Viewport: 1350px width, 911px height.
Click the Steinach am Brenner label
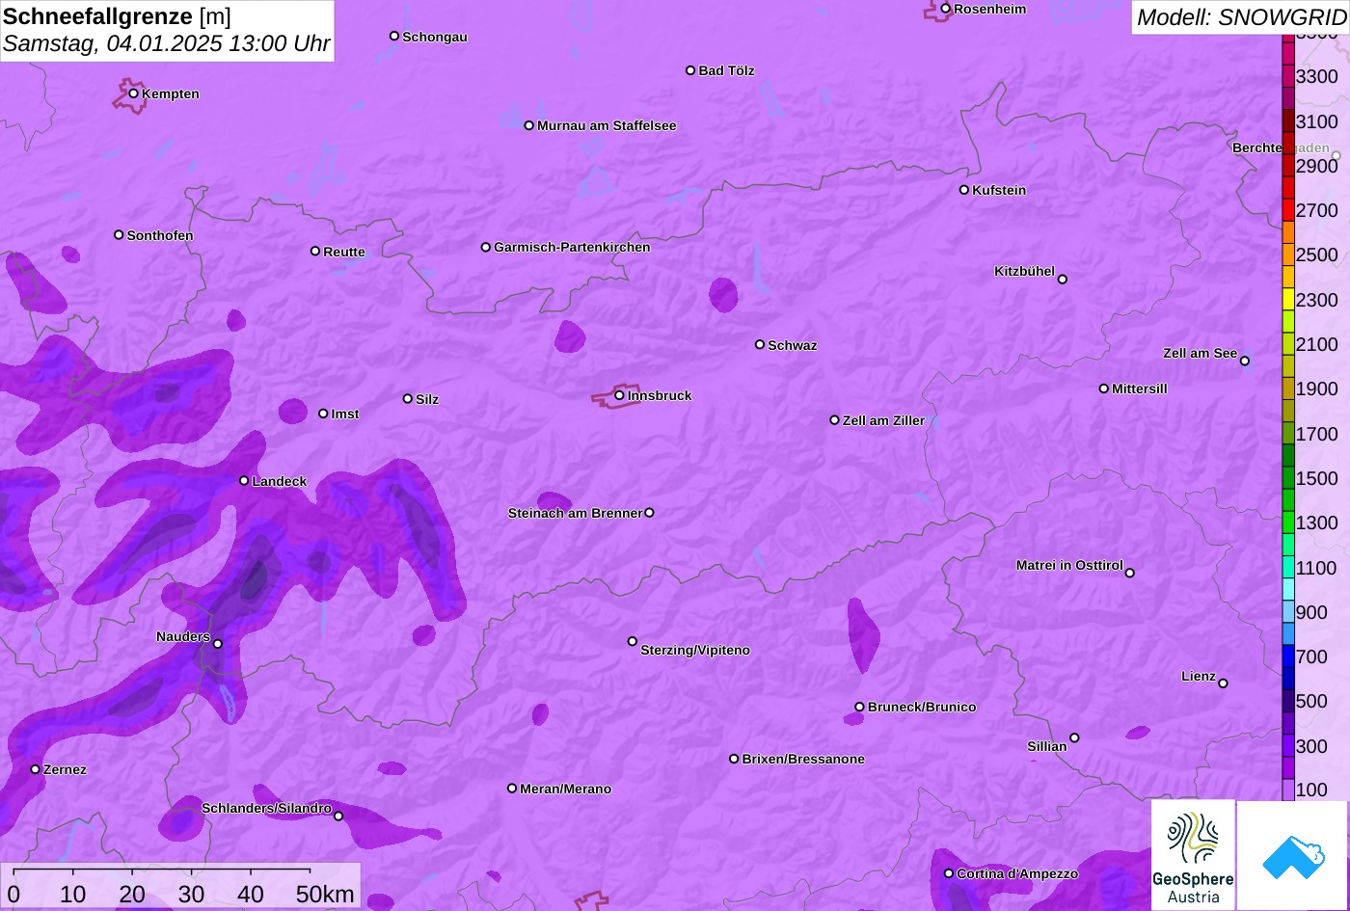click(575, 513)
